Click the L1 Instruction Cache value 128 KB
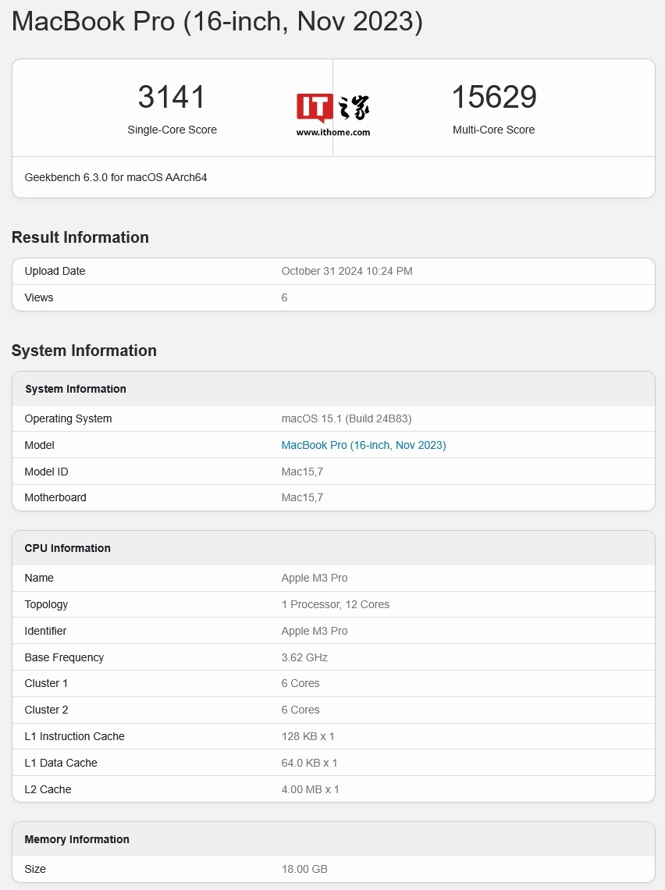The width and height of the screenshot is (665, 890). point(309,736)
